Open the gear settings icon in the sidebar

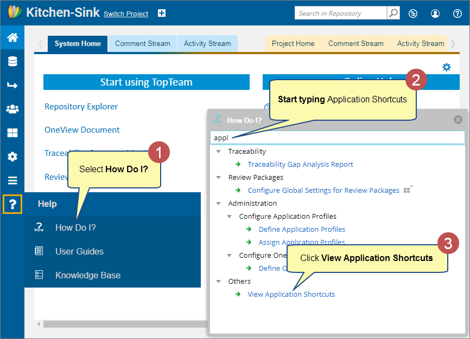coord(12,157)
